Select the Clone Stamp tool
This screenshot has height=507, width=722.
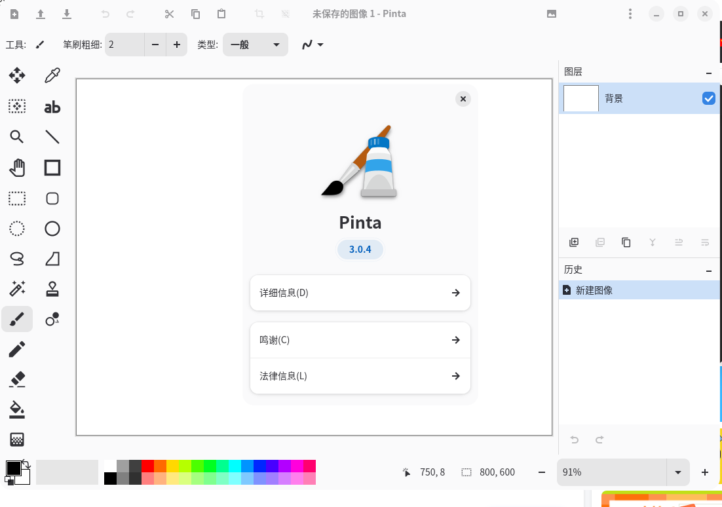point(52,289)
